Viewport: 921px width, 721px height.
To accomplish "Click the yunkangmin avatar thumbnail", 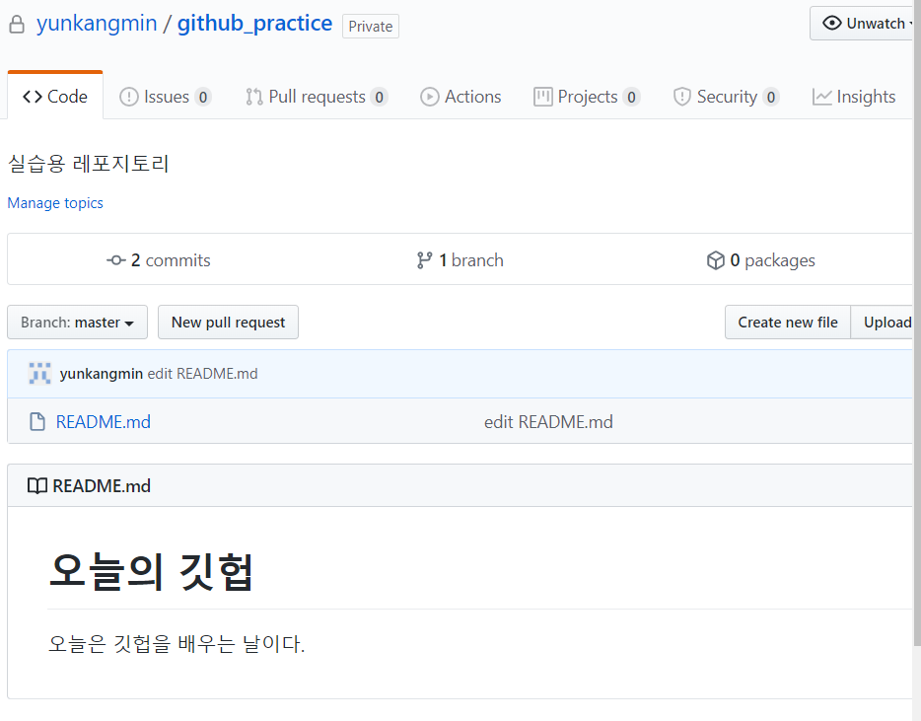I will coord(40,374).
